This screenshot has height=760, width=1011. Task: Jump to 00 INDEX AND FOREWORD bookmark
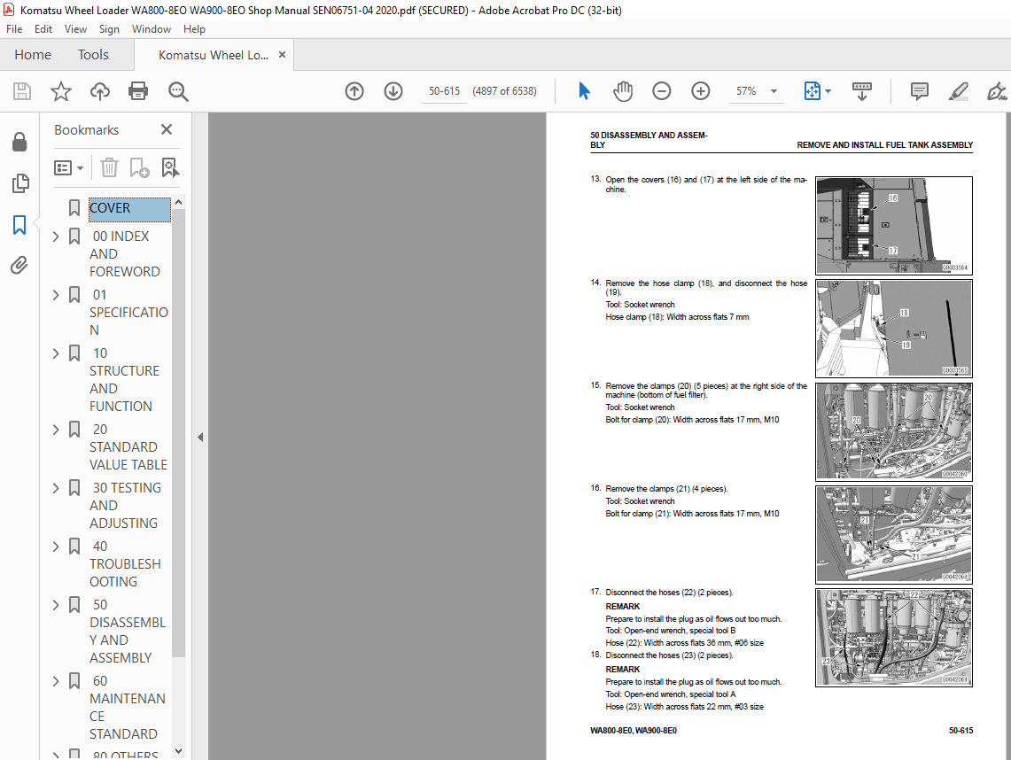tap(125, 254)
